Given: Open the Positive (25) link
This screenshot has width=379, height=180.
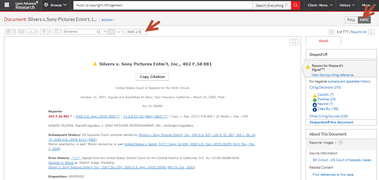Looking at the screenshot, I should [x=327, y=99].
